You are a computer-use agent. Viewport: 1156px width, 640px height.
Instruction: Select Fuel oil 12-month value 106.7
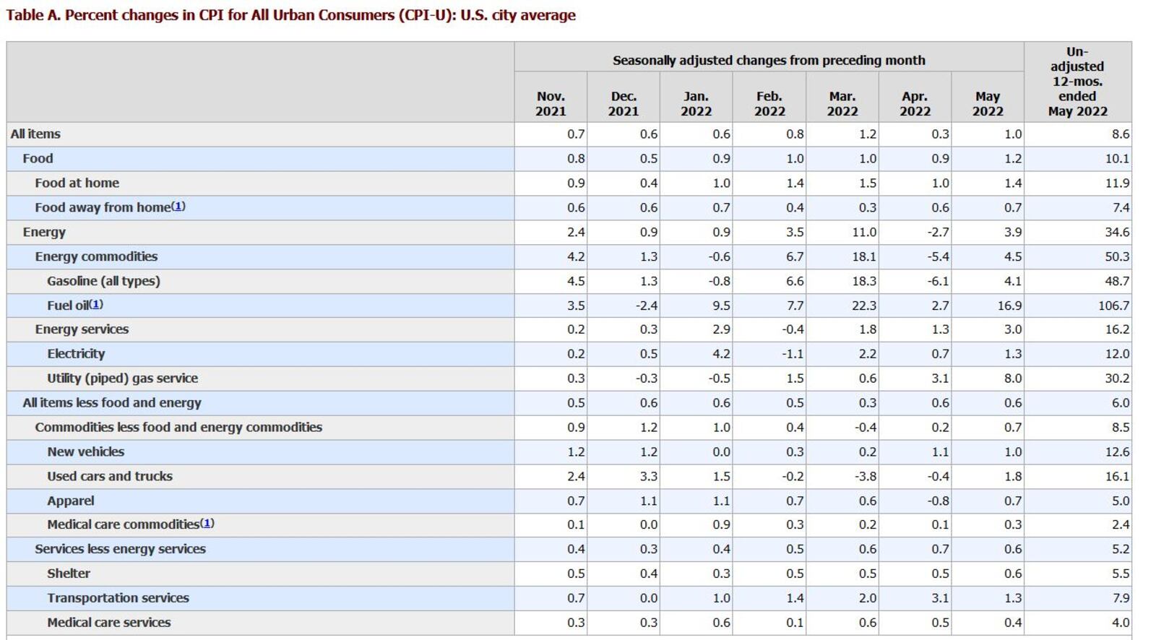[1113, 306]
